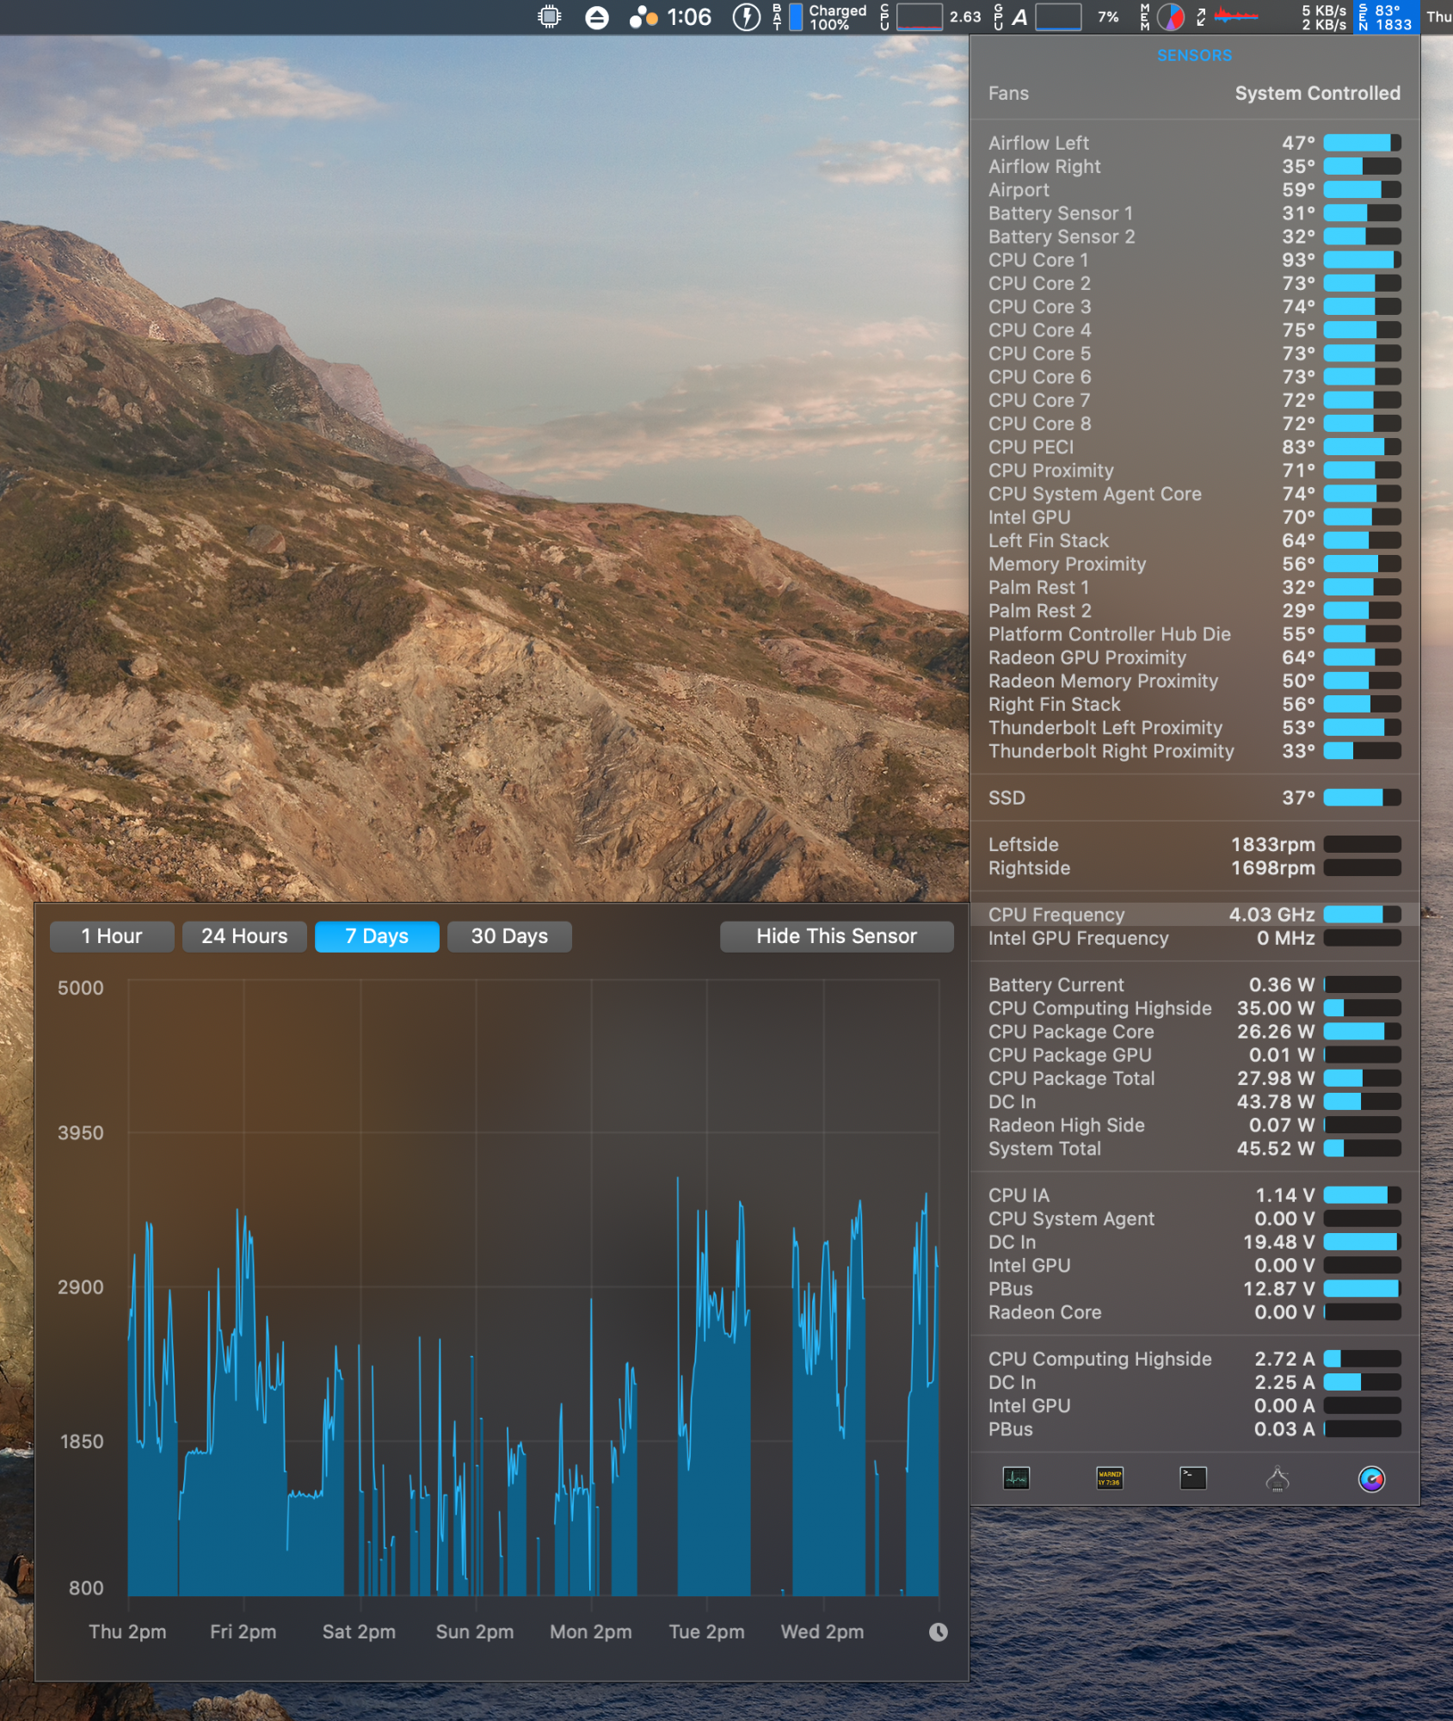Select the CPU Package Total power row

(1194, 1078)
